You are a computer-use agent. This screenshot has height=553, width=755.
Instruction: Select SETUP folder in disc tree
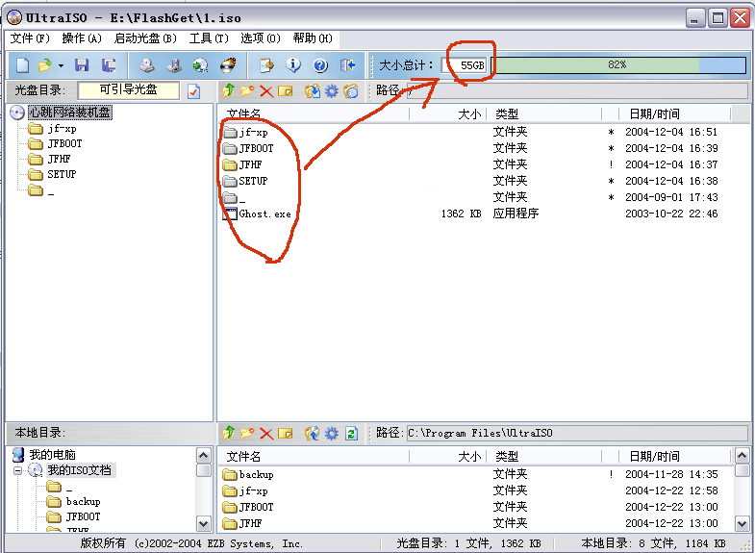coord(62,175)
